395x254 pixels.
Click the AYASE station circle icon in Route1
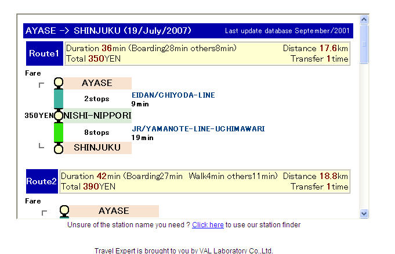point(59,83)
